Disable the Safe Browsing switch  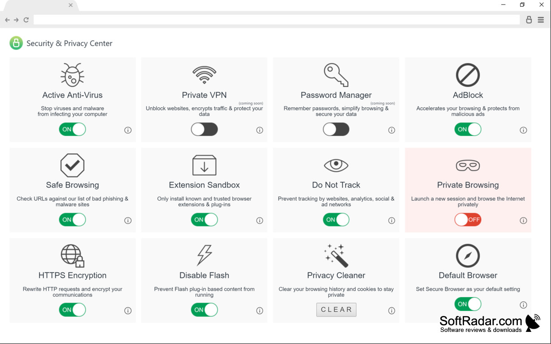(72, 220)
